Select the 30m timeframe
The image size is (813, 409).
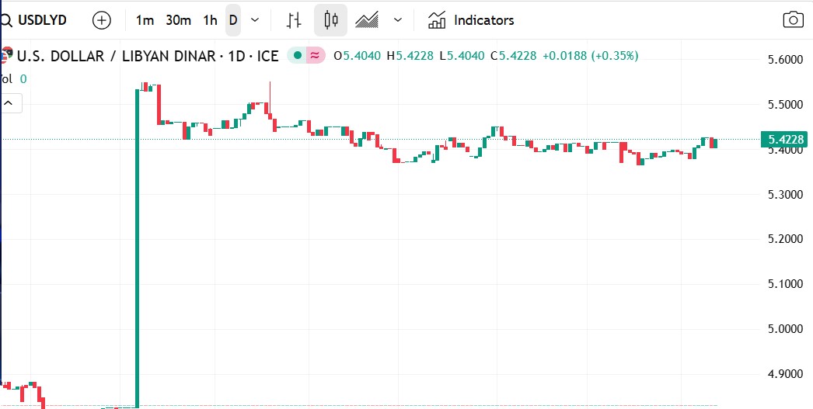pyautogui.click(x=178, y=20)
